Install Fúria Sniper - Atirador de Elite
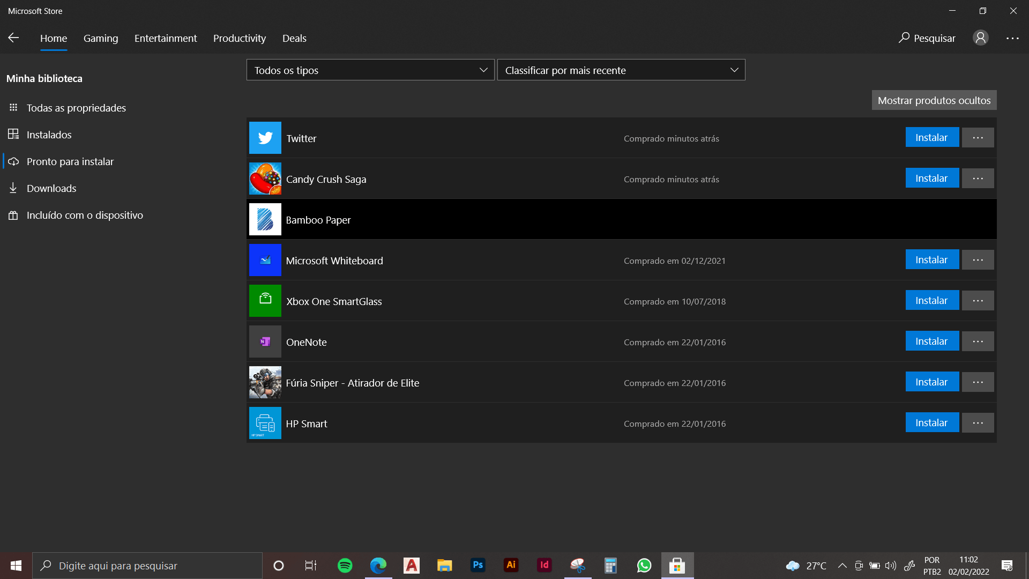This screenshot has height=579, width=1029. 932,382
